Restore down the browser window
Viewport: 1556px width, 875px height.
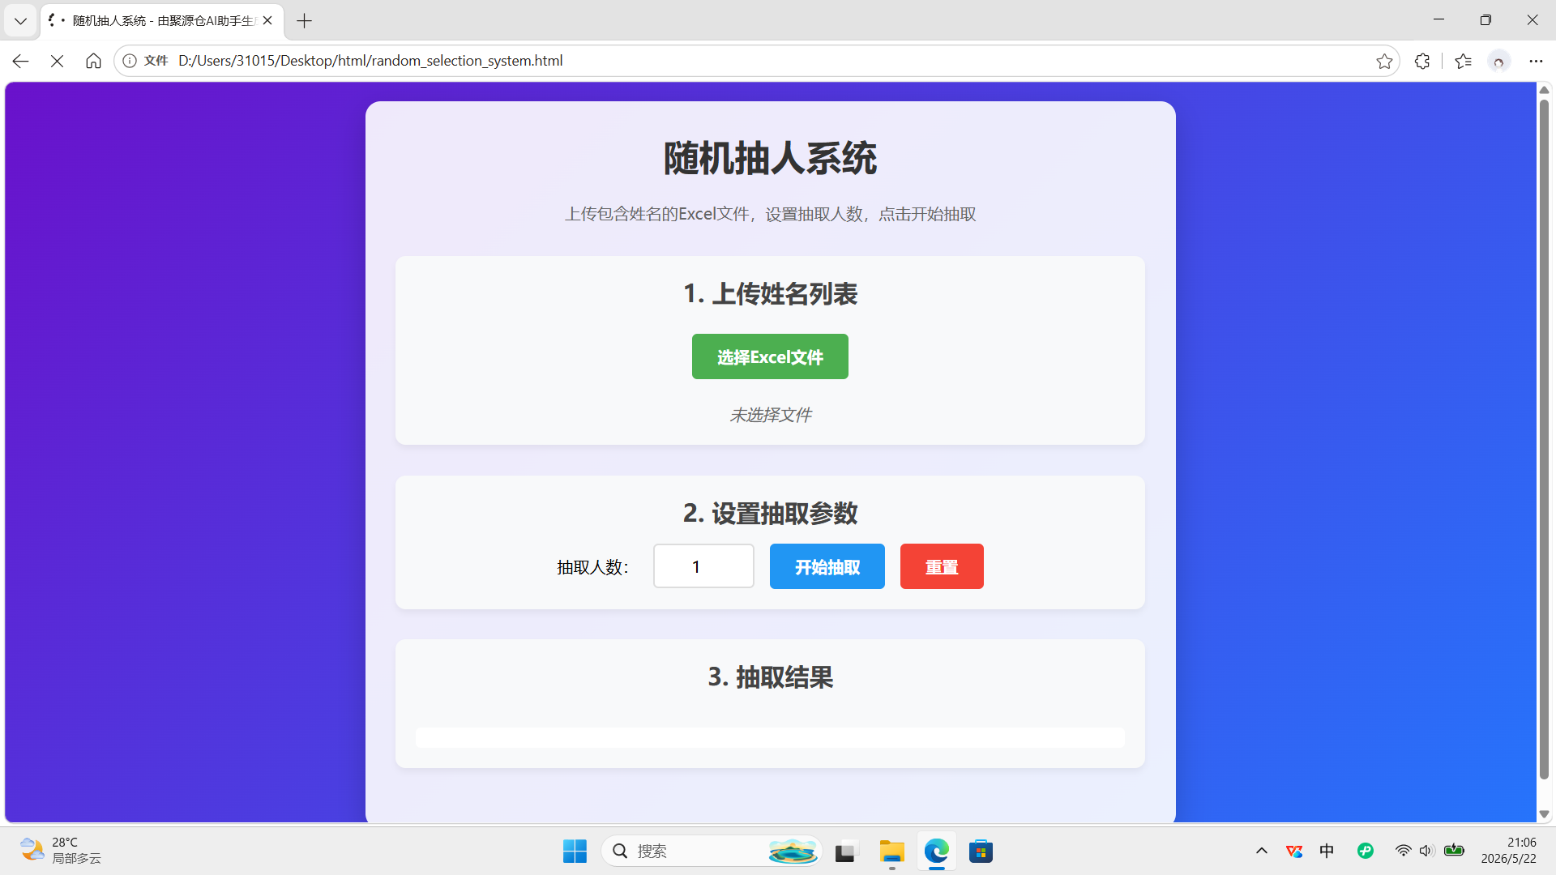tap(1485, 20)
